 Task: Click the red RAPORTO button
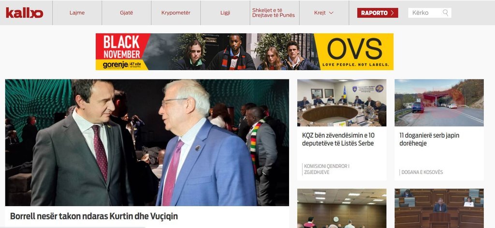(378, 13)
